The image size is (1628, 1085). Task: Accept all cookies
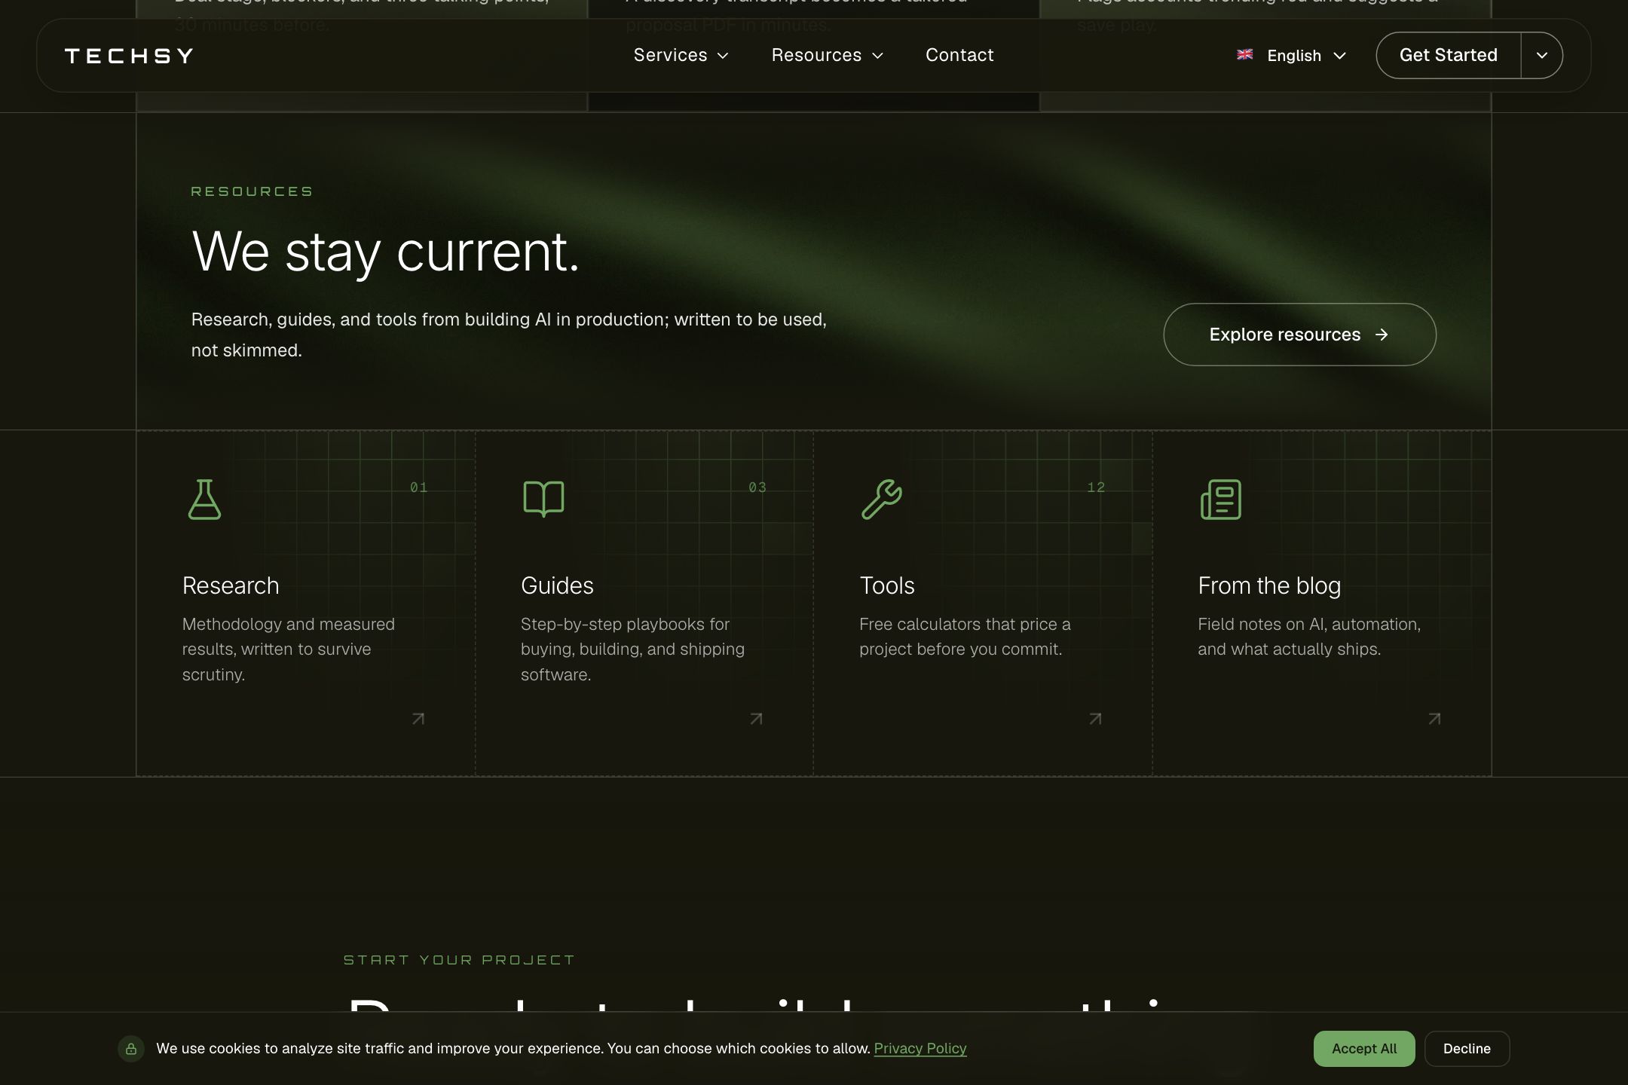coord(1364,1049)
